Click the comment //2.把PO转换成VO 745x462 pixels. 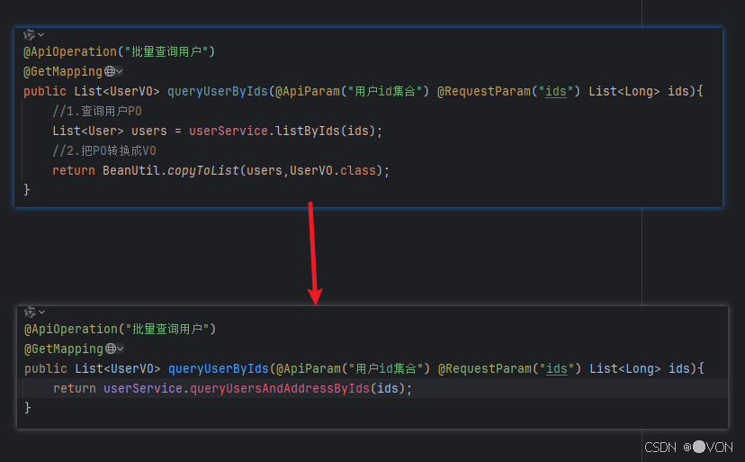point(104,150)
